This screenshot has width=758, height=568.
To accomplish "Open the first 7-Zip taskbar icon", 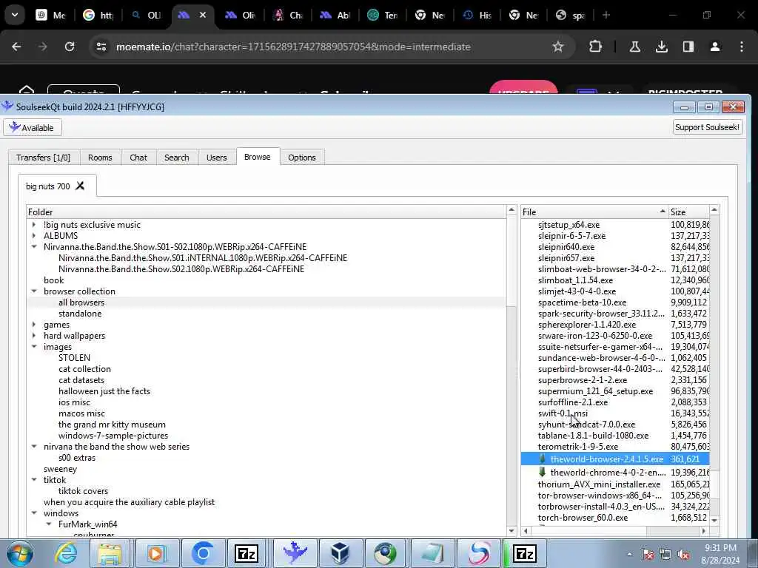I will (246, 553).
